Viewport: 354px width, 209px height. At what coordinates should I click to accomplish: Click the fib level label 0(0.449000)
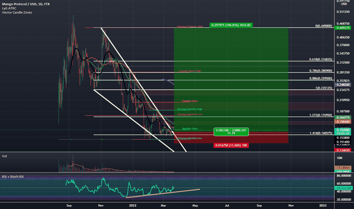[324, 26]
